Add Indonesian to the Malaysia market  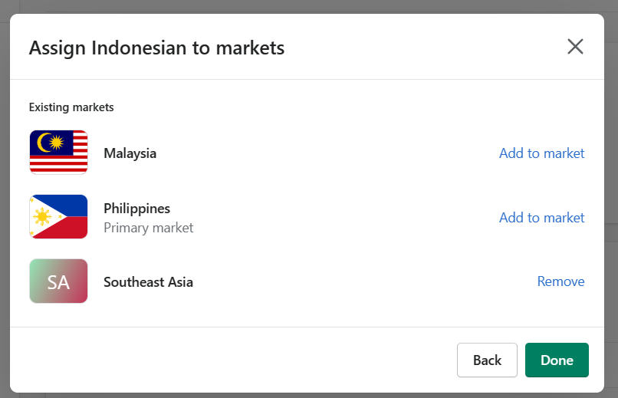tap(541, 153)
